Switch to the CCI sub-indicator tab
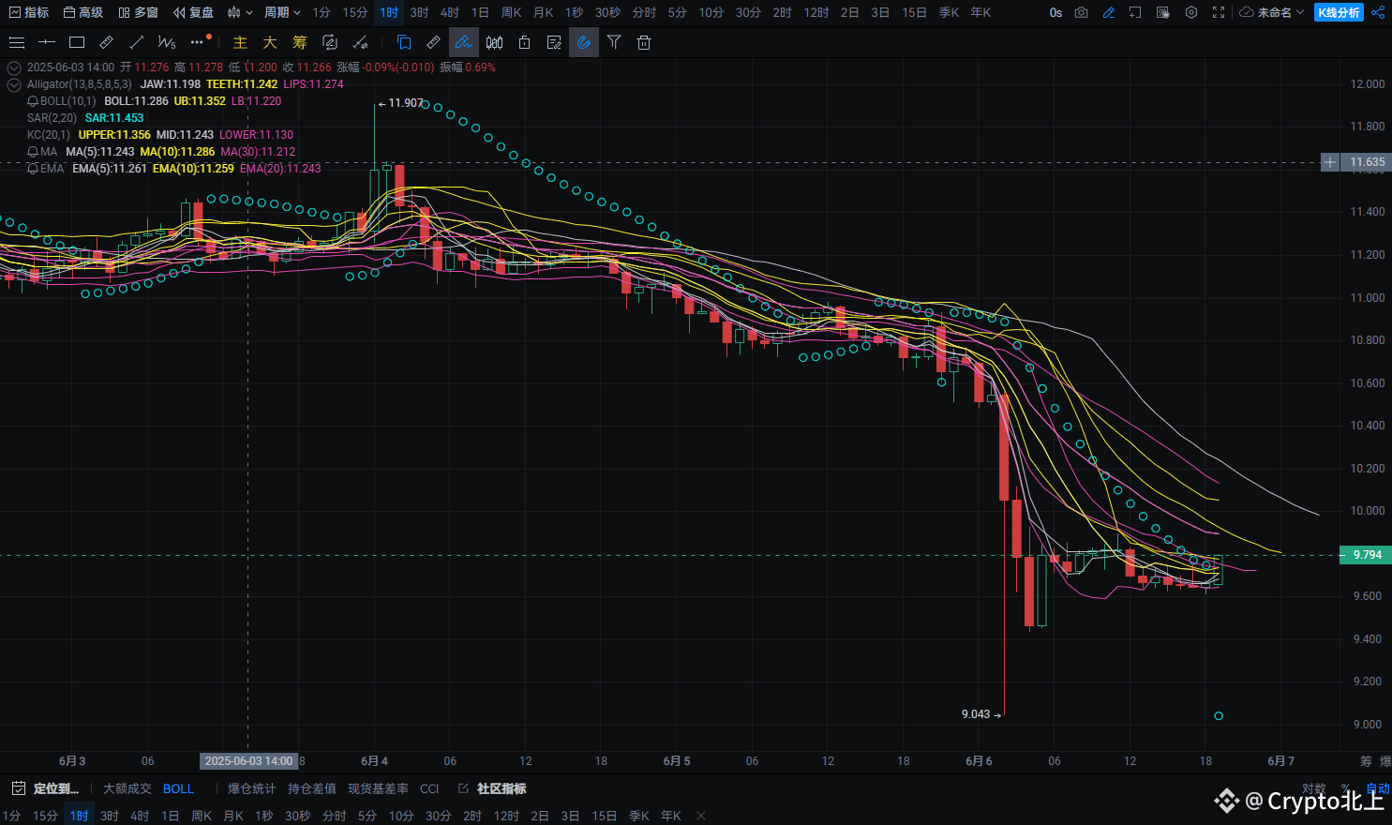Image resolution: width=1392 pixels, height=825 pixels. 429,788
